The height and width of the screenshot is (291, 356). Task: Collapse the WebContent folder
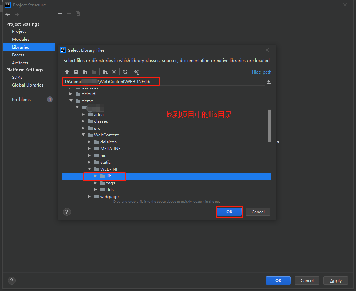point(83,135)
